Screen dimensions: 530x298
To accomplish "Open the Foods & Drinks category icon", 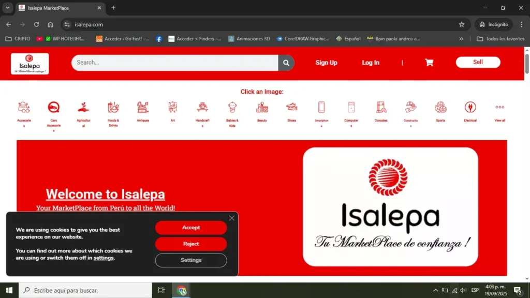I will coord(113,108).
